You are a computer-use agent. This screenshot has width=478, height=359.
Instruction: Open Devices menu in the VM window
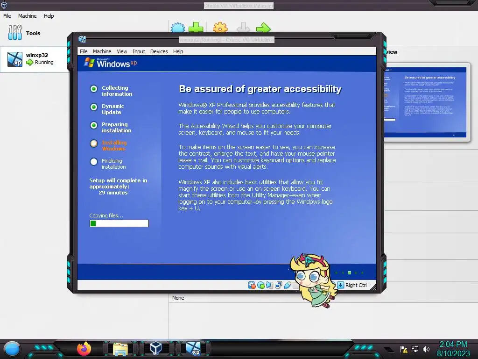pyautogui.click(x=159, y=51)
